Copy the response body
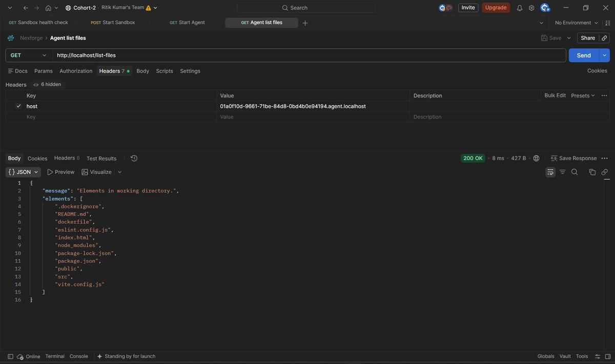The width and height of the screenshot is (615, 364). 592,172
